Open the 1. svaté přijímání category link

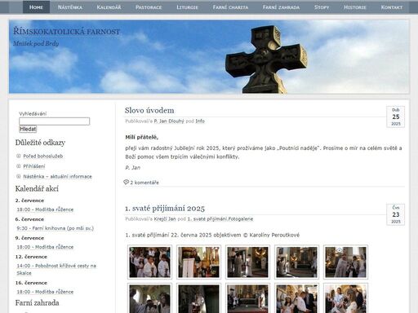pyautogui.click(x=207, y=219)
